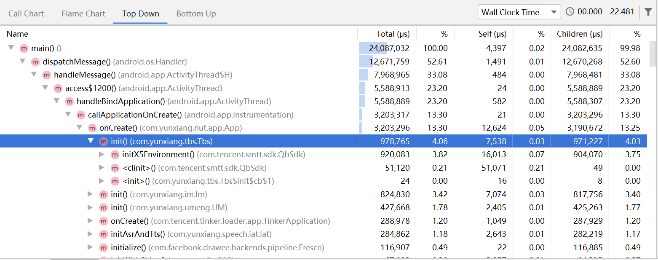Switch to the Bottom Up tab
The width and height of the screenshot is (658, 260).
[196, 13]
